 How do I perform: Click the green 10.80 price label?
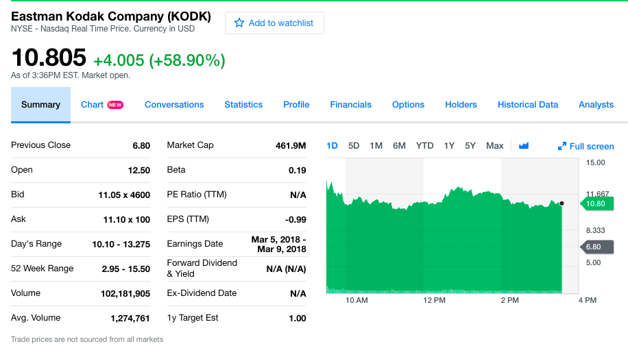[x=595, y=203]
